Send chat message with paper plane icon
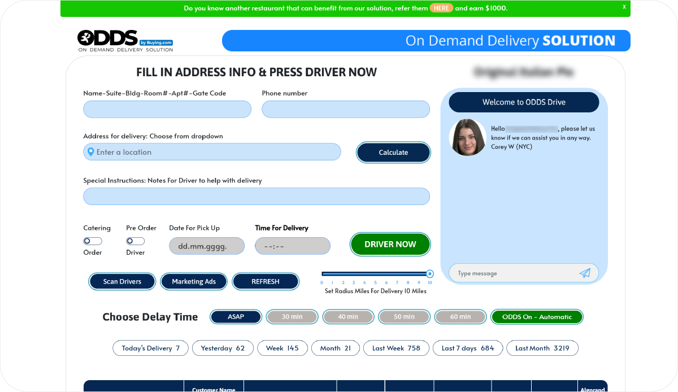 click(585, 273)
